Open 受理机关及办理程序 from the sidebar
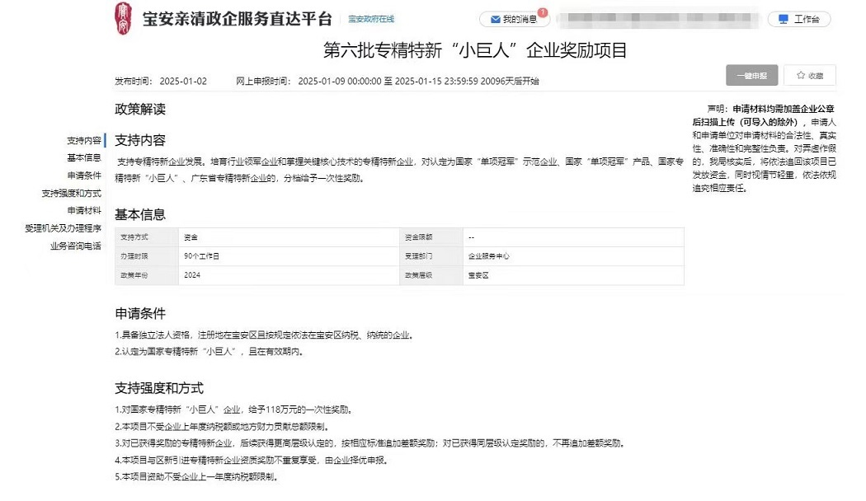Viewport: 866px width, 501px height. pyautogui.click(x=63, y=228)
